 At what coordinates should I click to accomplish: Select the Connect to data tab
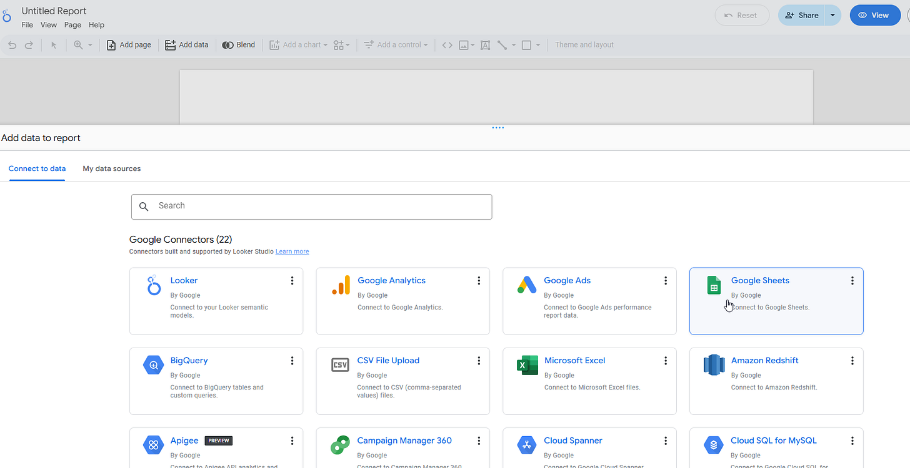37,168
